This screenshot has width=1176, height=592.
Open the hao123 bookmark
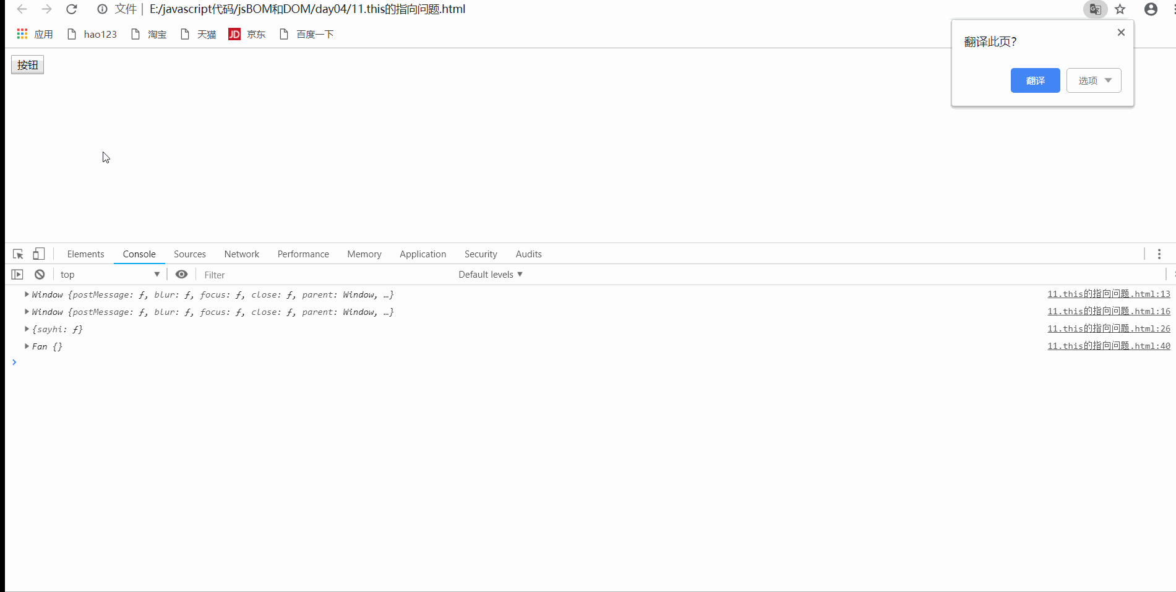tap(92, 34)
